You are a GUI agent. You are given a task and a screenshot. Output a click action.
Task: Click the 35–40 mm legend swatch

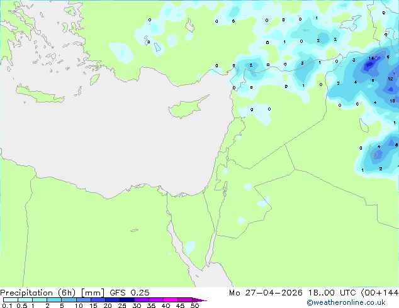156,300
